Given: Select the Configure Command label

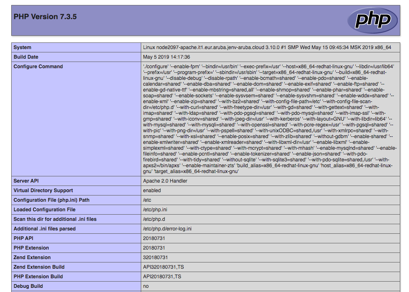Looking at the screenshot, I should [x=40, y=66].
